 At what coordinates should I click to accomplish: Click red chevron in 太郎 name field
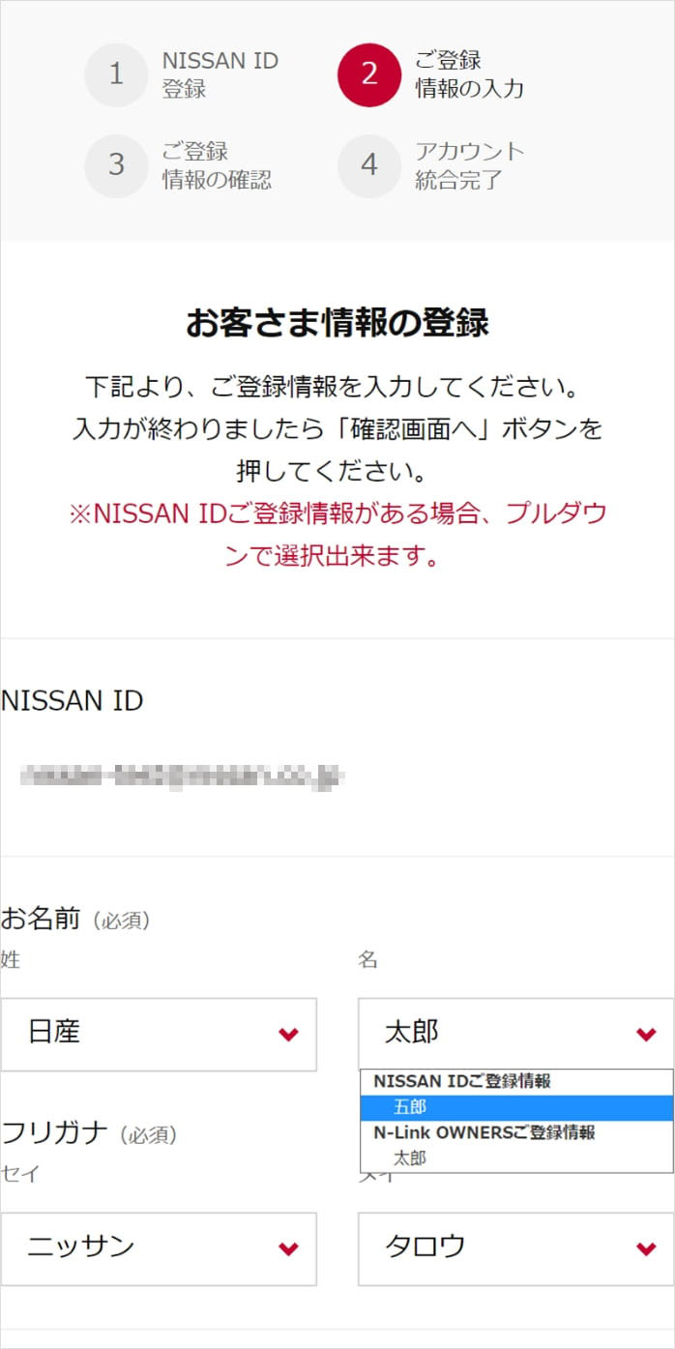(647, 1035)
